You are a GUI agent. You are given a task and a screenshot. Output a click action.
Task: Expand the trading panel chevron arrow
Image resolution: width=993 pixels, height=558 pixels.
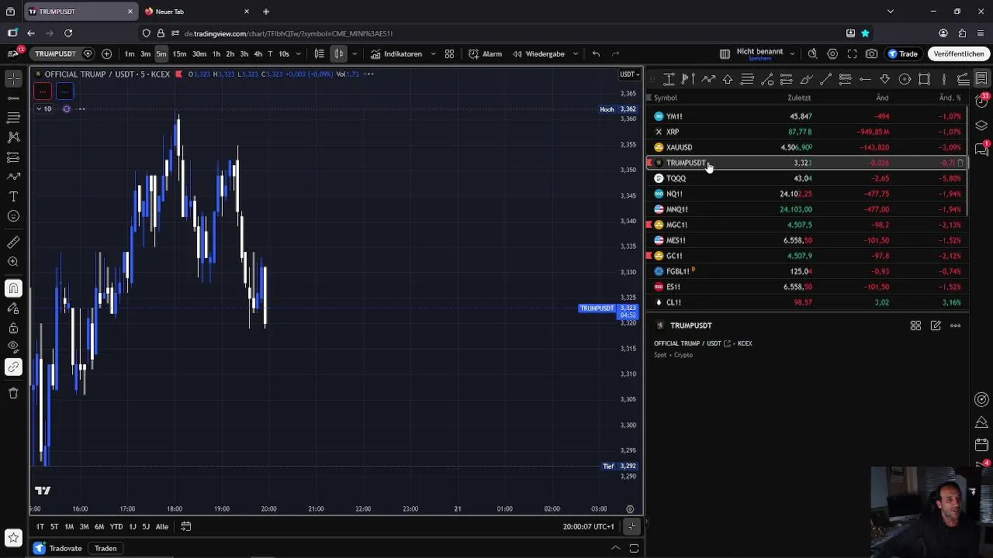[x=615, y=549]
